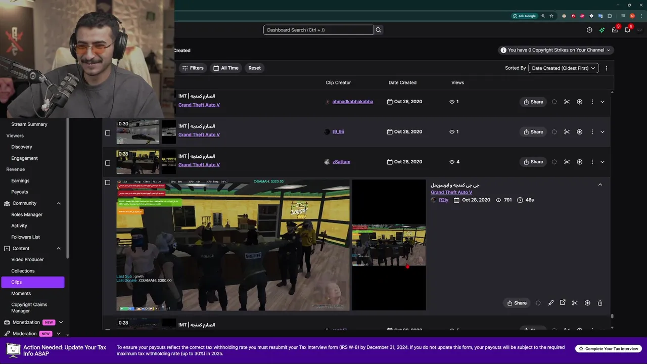Play the large expanded clip video preview

233,245
